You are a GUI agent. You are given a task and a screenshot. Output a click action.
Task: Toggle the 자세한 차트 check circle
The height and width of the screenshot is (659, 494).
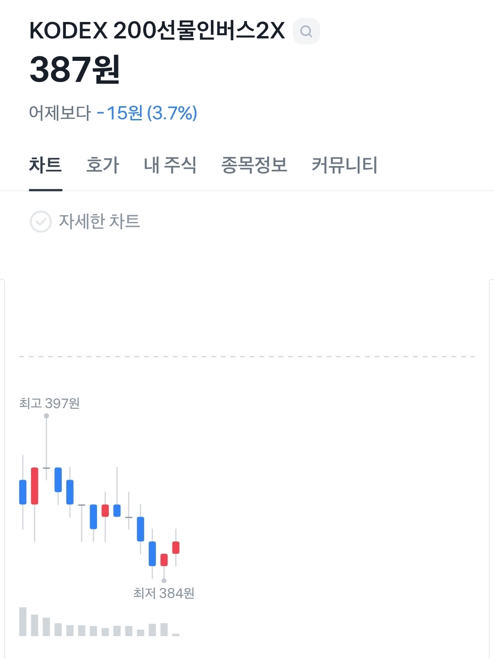[41, 221]
